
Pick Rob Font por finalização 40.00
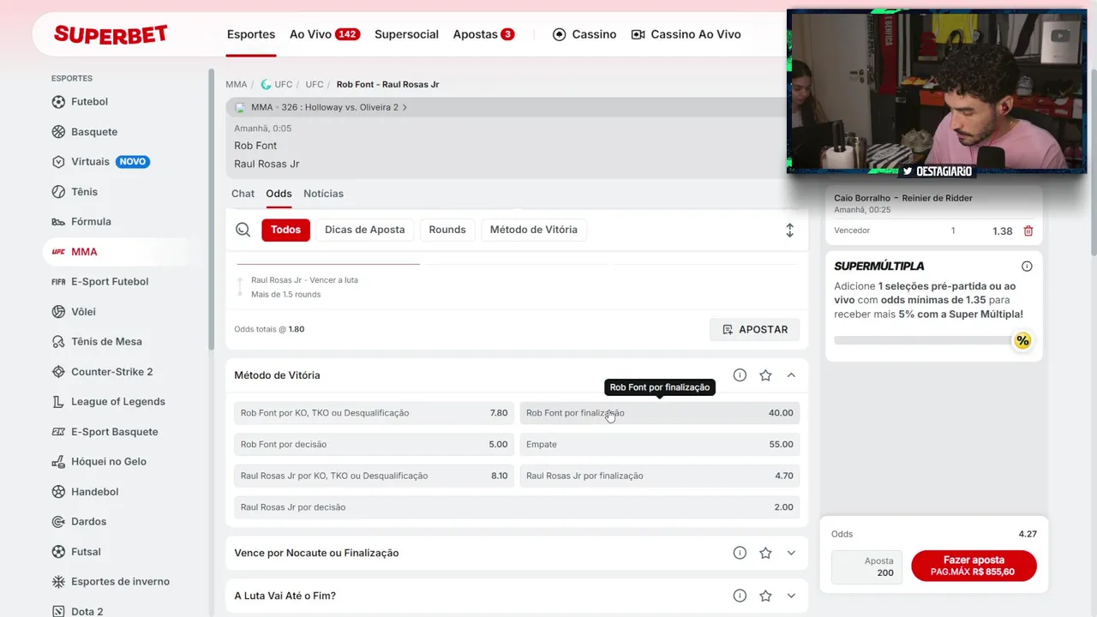click(x=660, y=413)
